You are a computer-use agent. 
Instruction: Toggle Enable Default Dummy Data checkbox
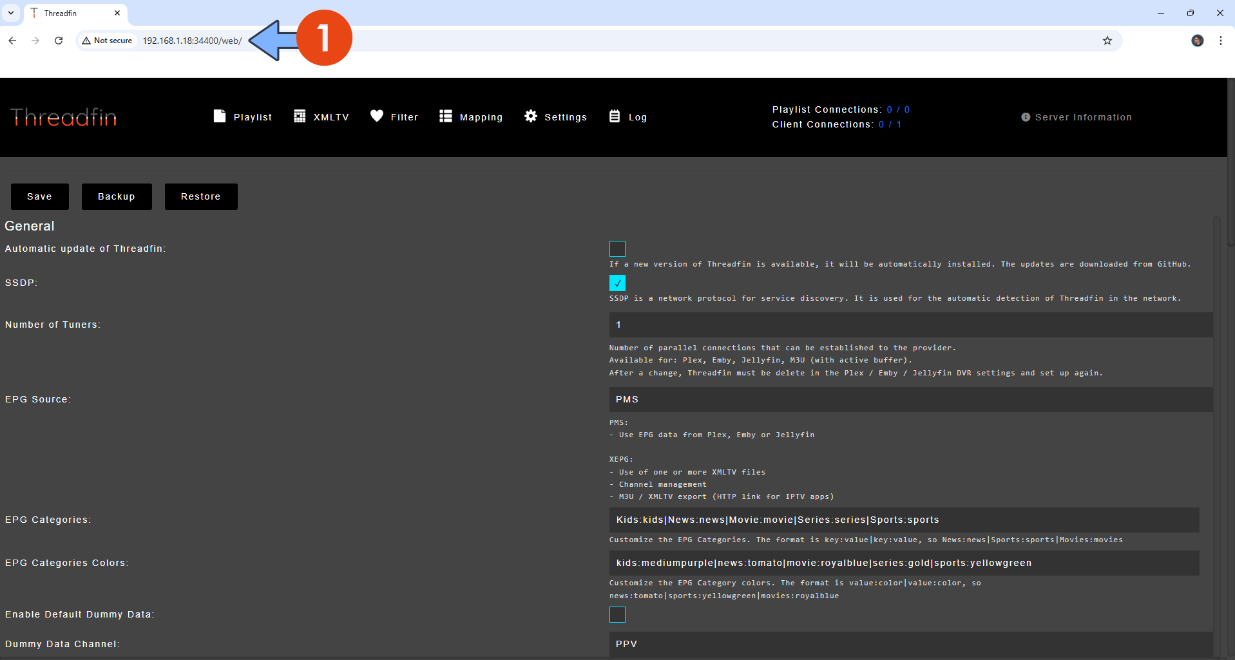coord(617,615)
